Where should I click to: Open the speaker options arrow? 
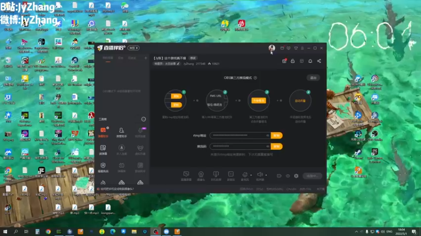(266, 175)
